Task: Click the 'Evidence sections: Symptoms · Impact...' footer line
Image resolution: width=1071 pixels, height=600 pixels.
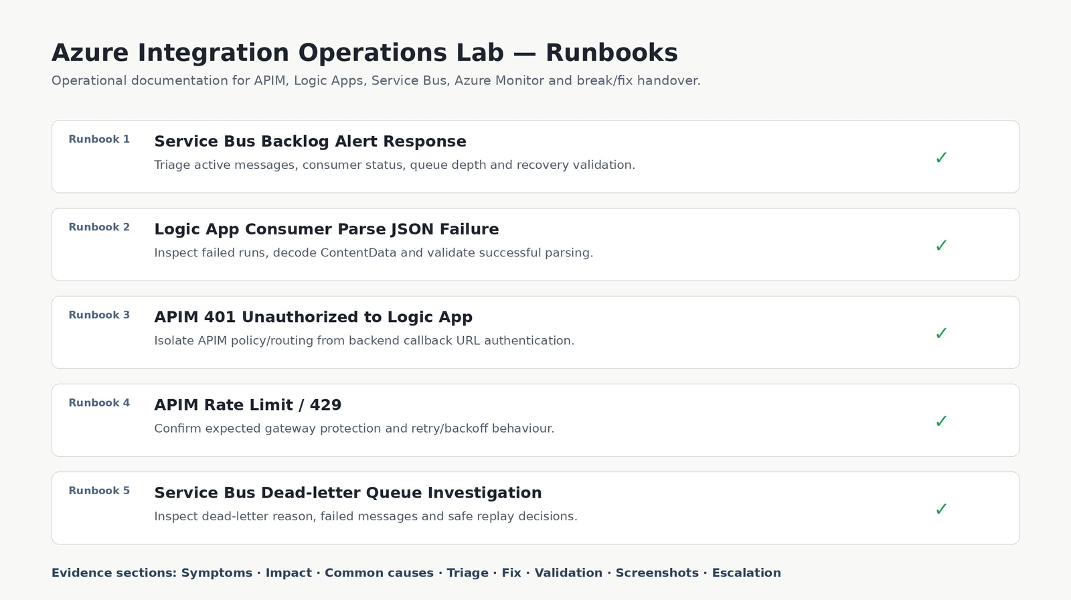Action: [416, 573]
